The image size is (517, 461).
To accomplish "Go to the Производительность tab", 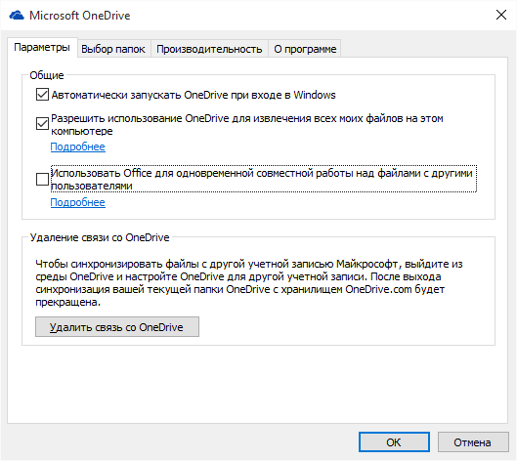I will coord(209,49).
